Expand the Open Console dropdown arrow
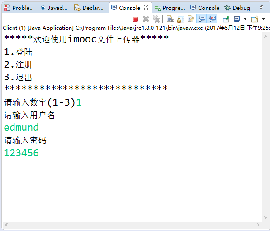Viewport: 270px width, 231px height. (264, 19)
